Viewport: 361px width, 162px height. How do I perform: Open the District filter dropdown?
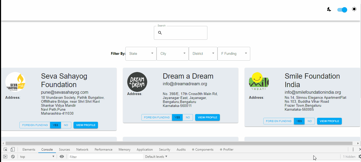click(203, 53)
